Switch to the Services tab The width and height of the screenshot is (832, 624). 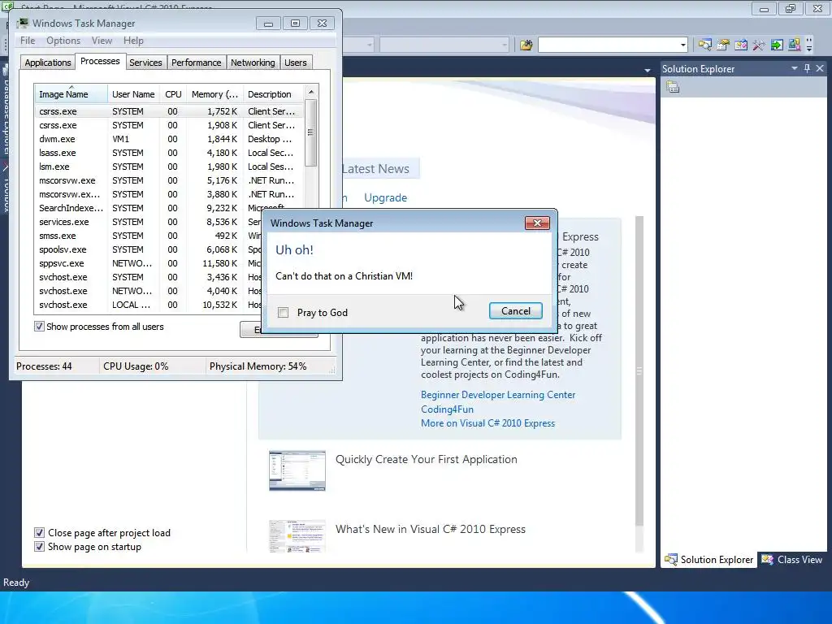(145, 63)
